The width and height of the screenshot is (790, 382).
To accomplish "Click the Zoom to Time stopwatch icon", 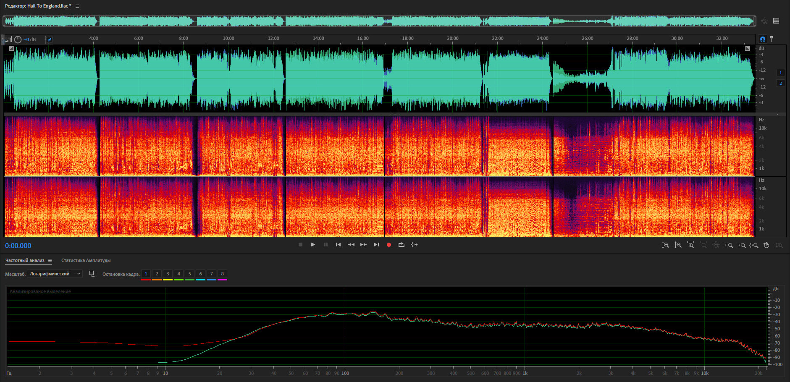I will (x=766, y=245).
